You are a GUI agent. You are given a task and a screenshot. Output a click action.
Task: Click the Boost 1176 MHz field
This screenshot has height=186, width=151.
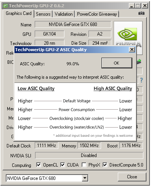pos(131,146)
